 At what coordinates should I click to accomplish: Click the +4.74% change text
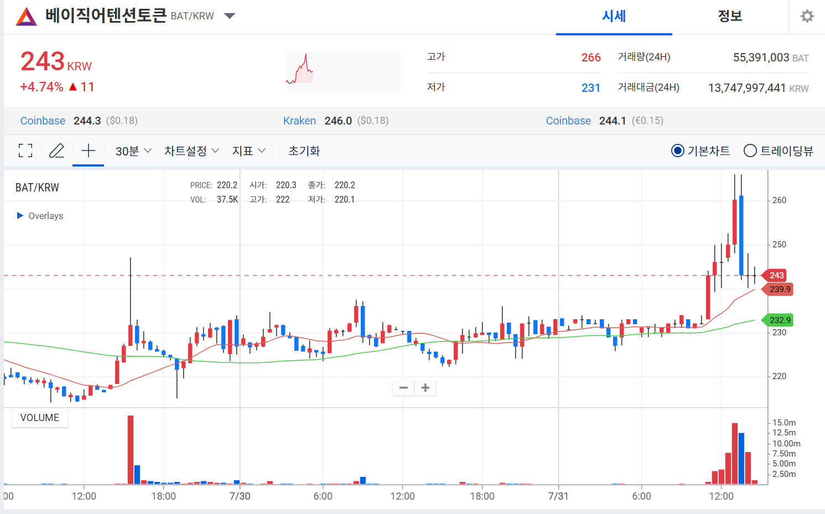point(41,87)
